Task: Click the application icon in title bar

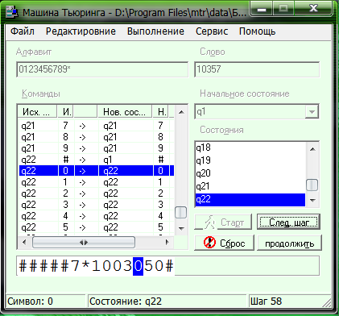Action: tap(12, 12)
